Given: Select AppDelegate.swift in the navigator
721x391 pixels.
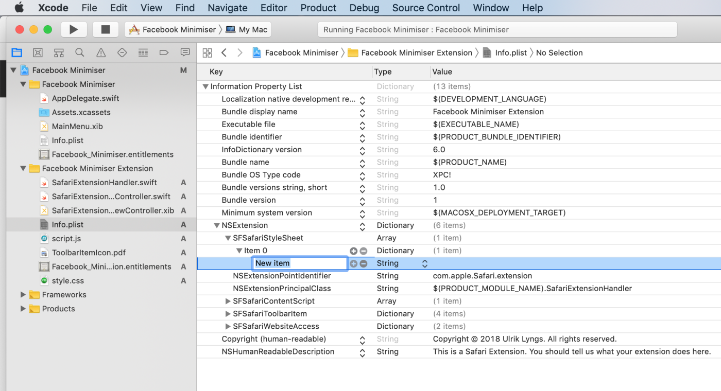Looking at the screenshot, I should pyautogui.click(x=85, y=98).
